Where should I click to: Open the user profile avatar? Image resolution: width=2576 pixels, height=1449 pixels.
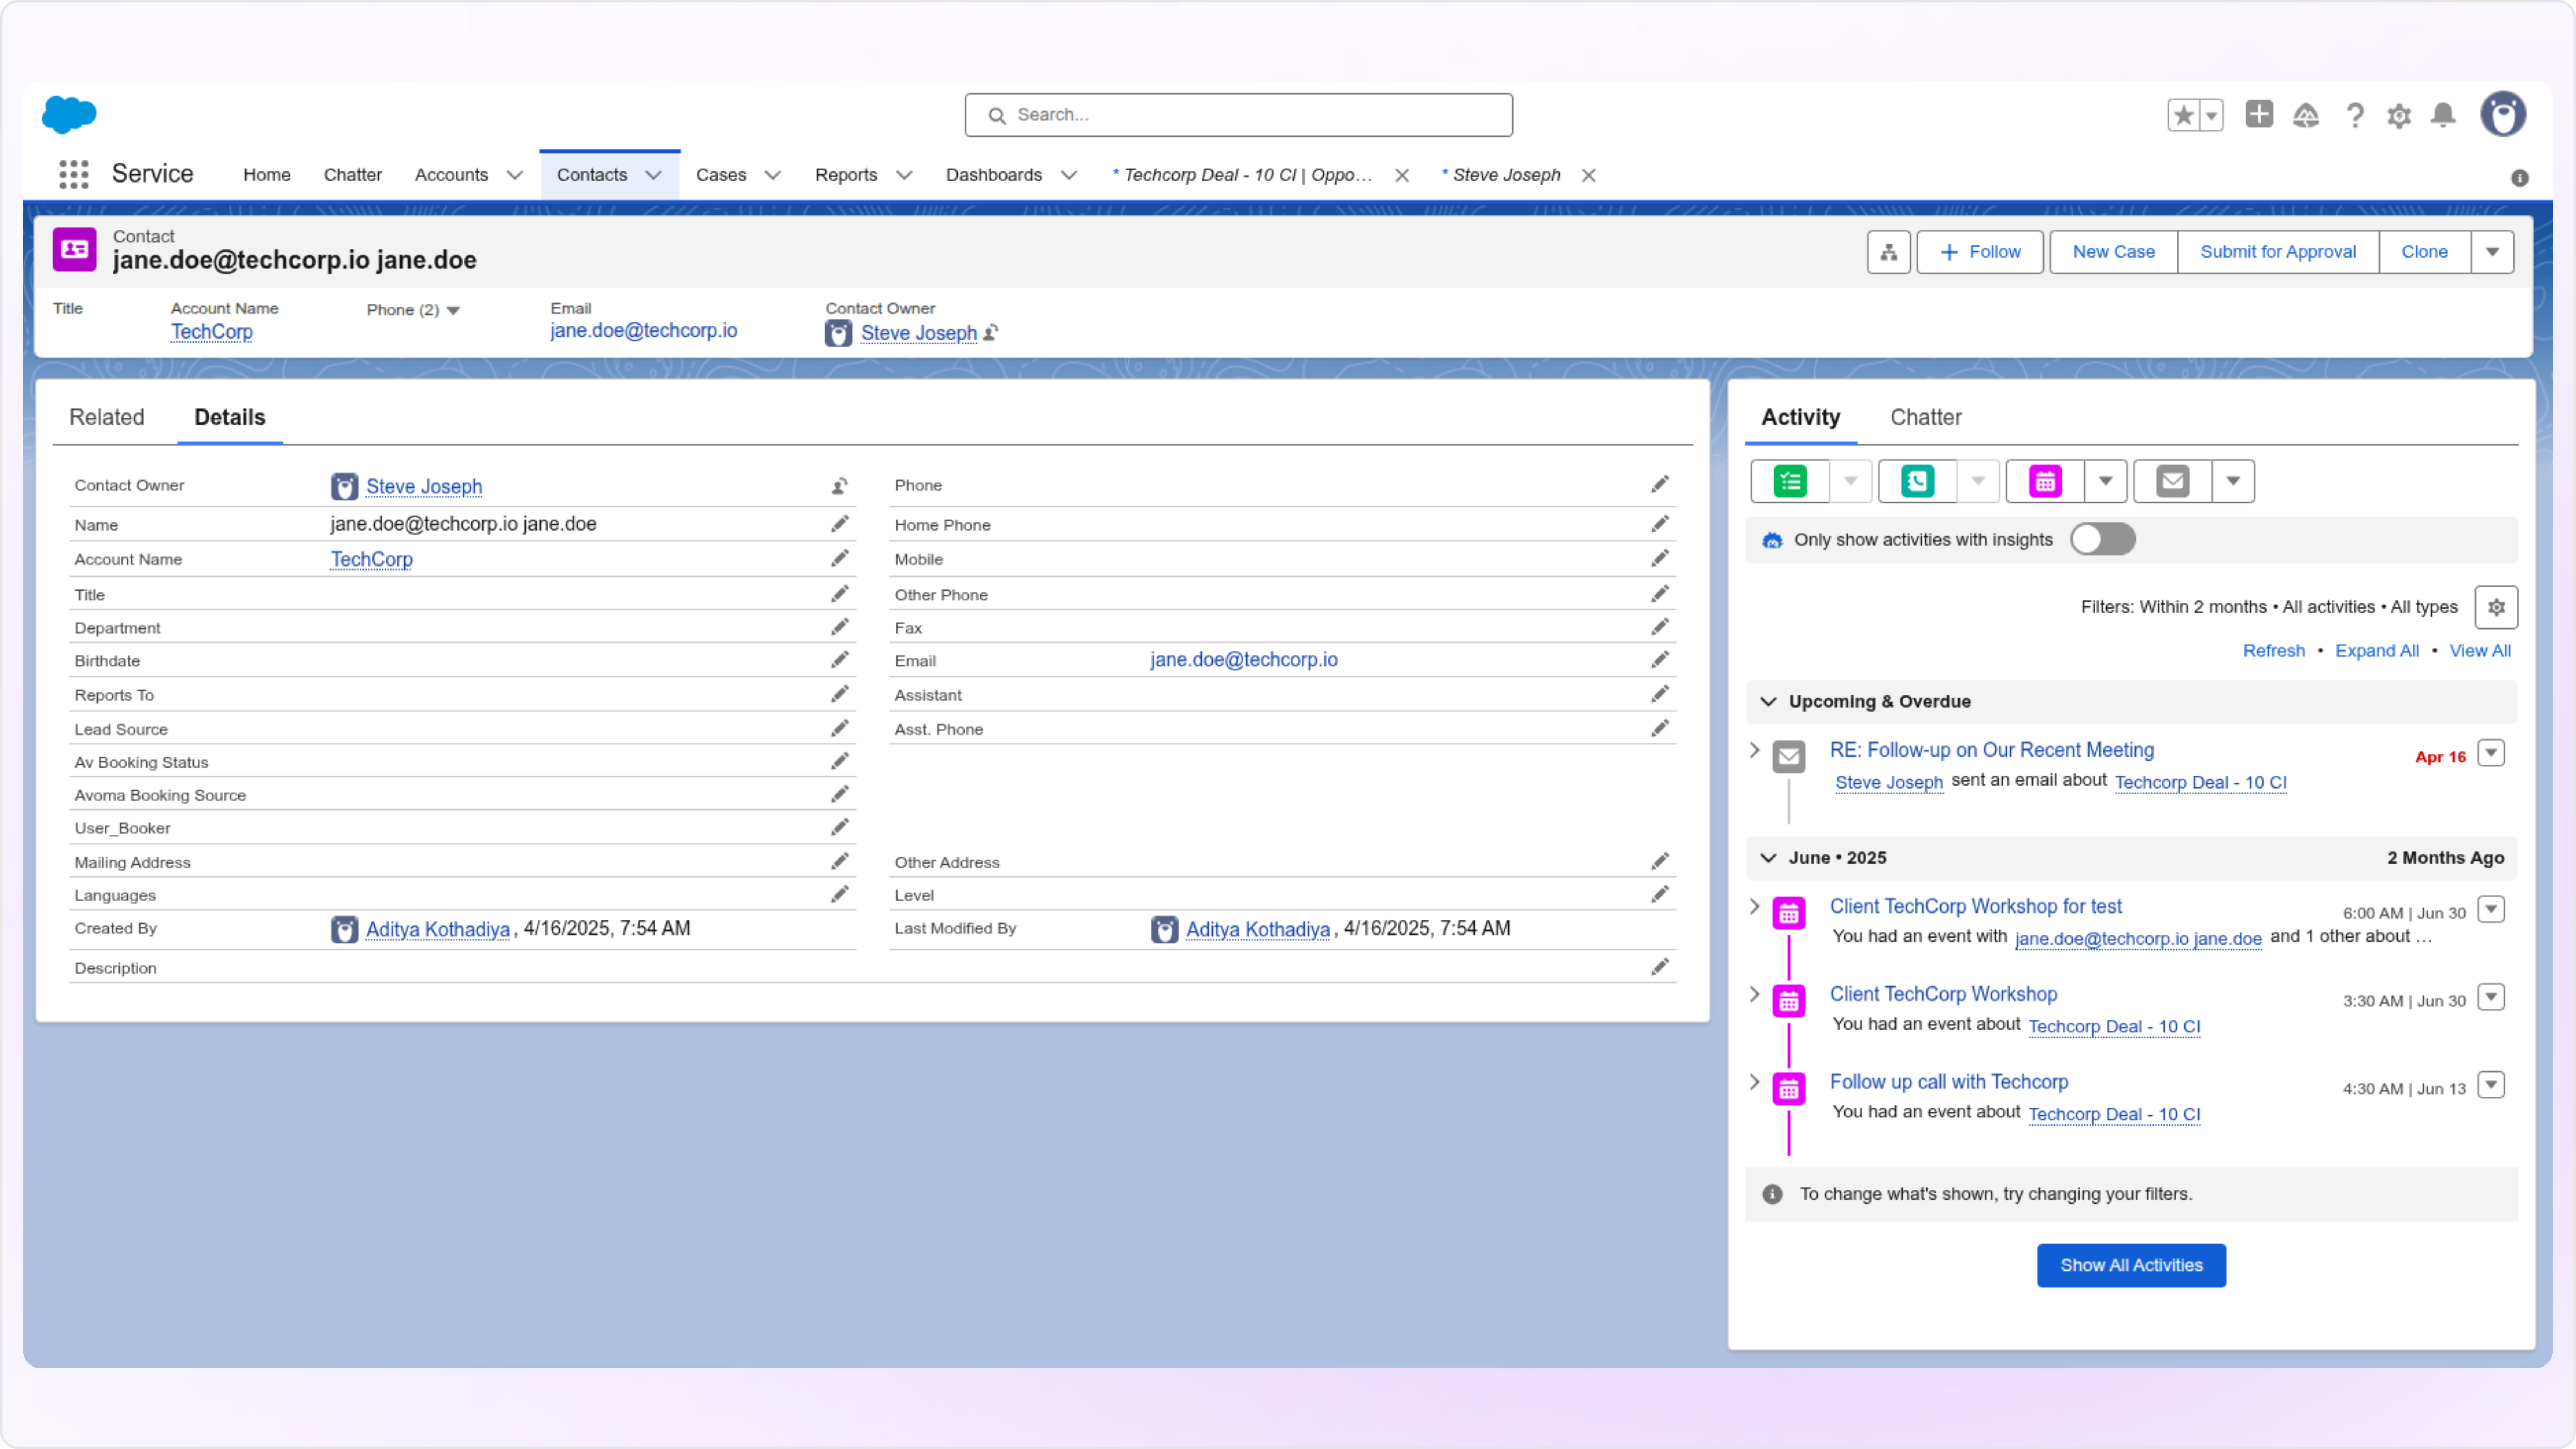tap(2503, 114)
